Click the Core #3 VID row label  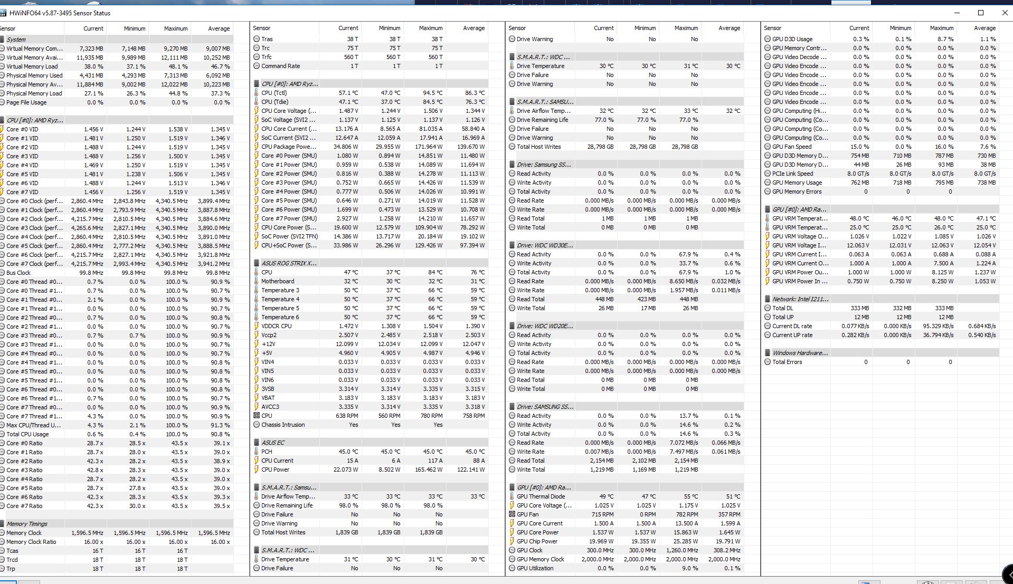tap(22, 156)
